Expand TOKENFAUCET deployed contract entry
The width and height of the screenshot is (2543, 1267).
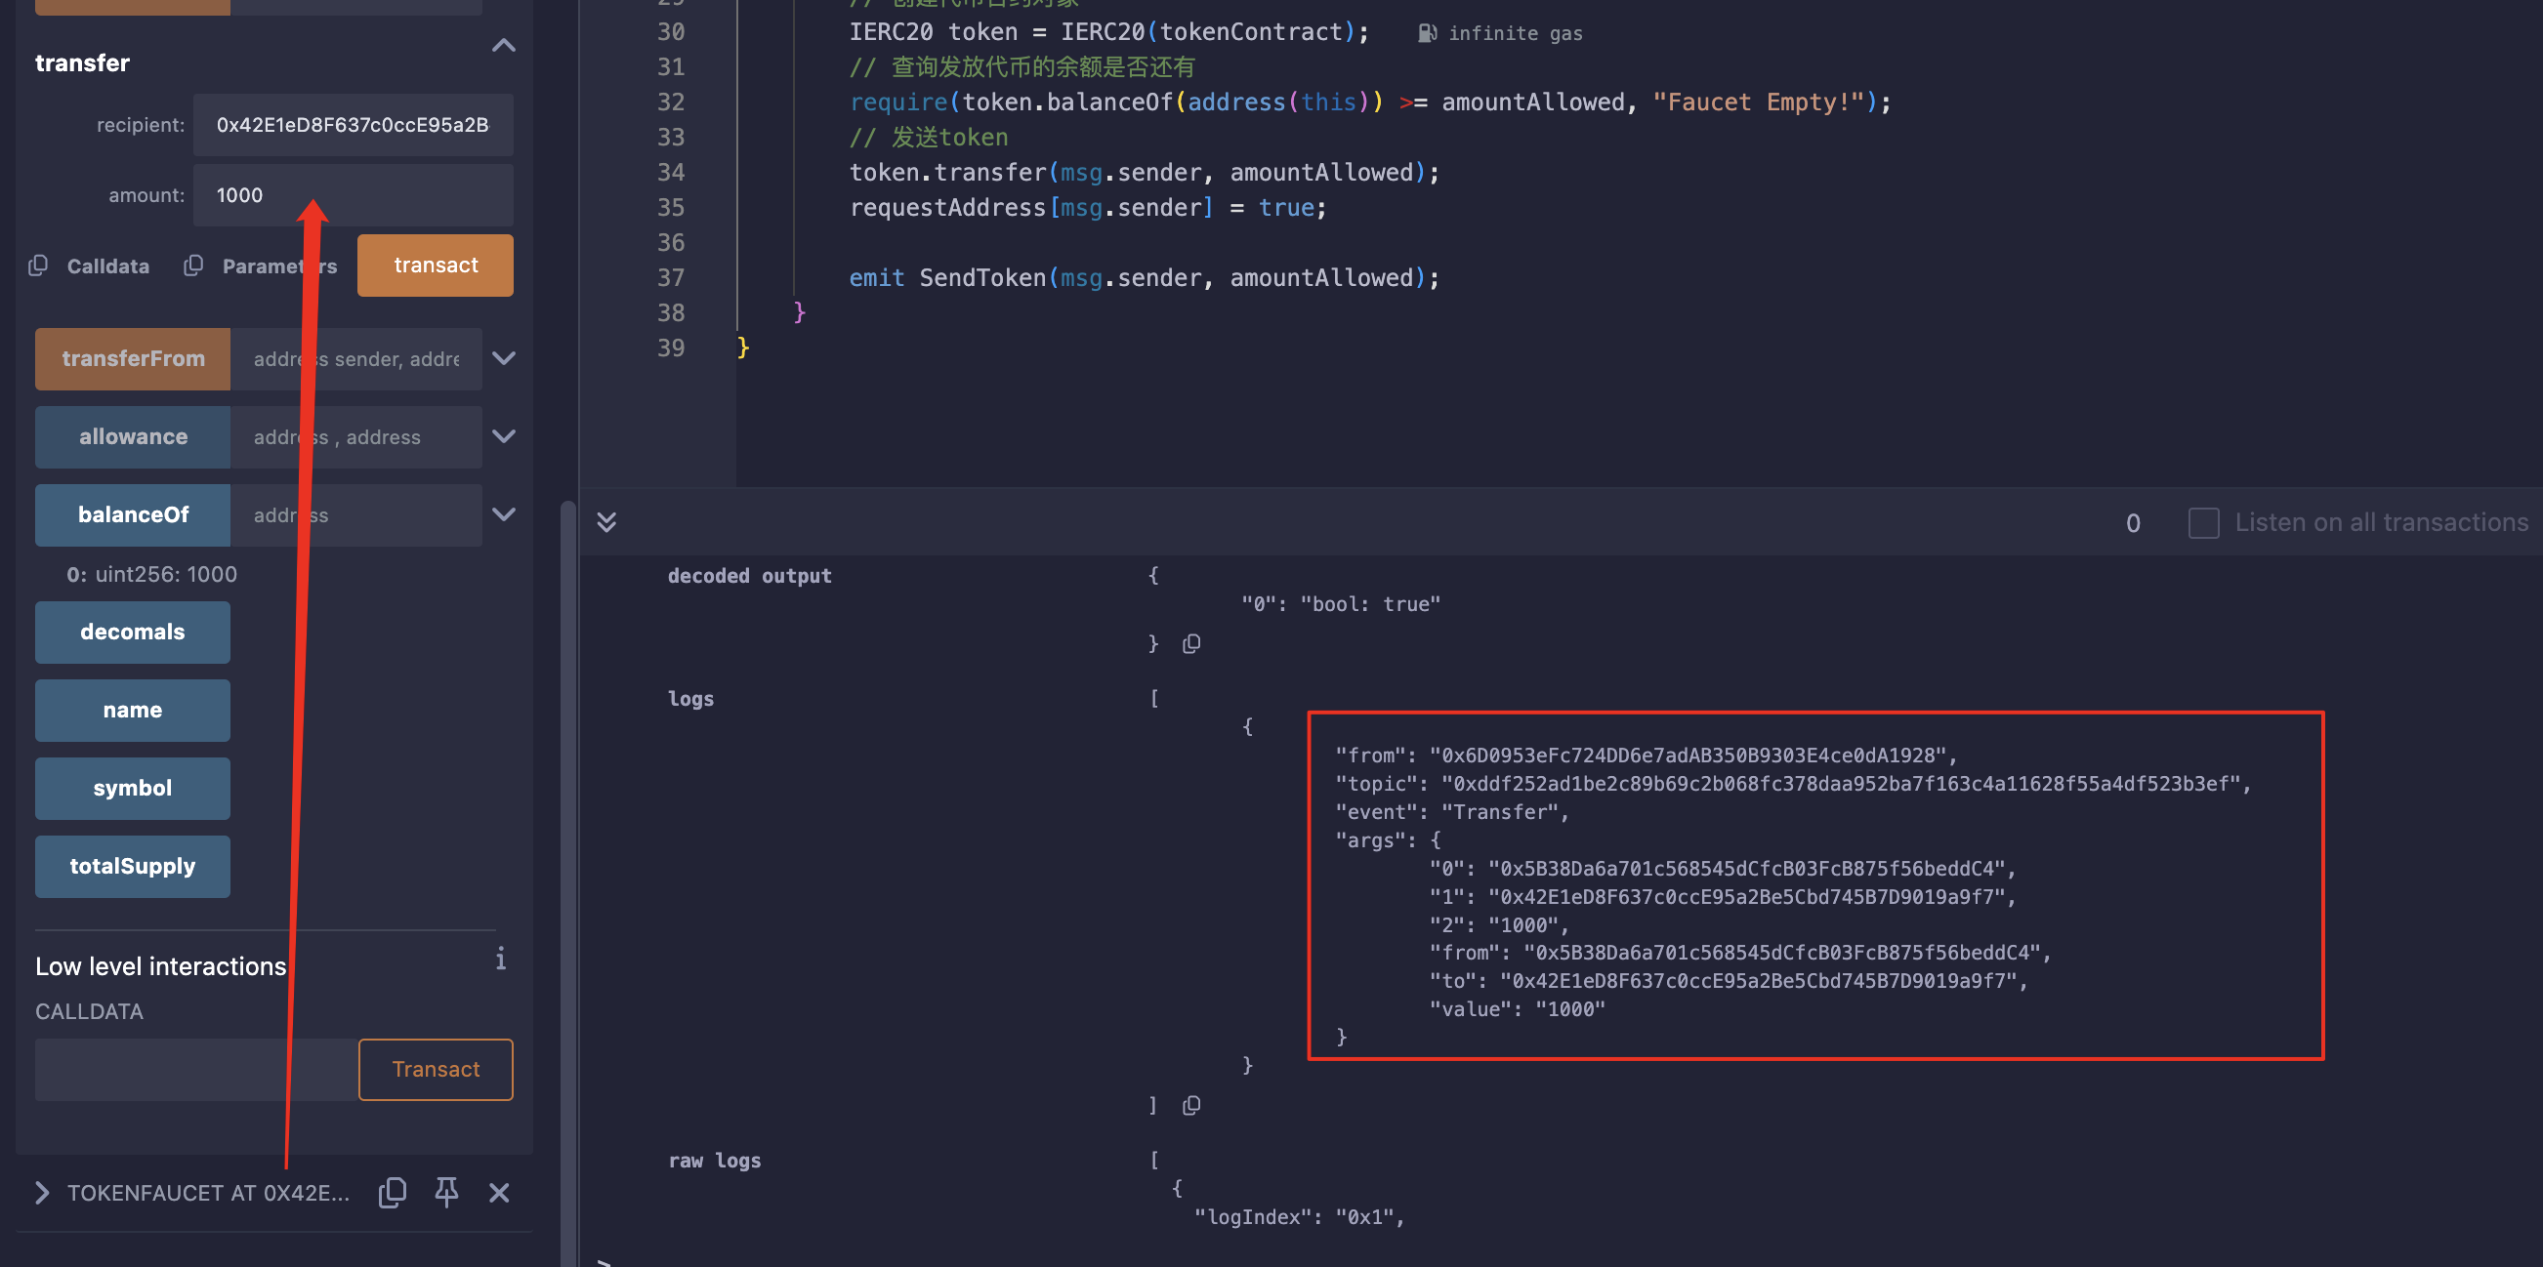42,1192
